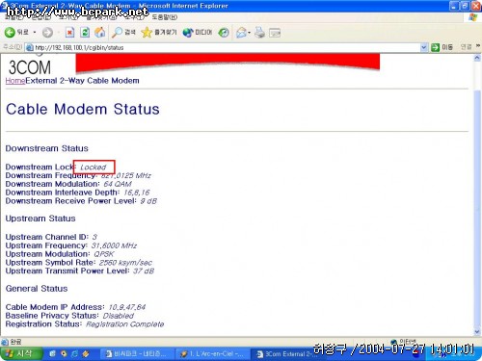482x361 pixels.
Task: Click the Links (연결) toolbar label
Action: 466,47
